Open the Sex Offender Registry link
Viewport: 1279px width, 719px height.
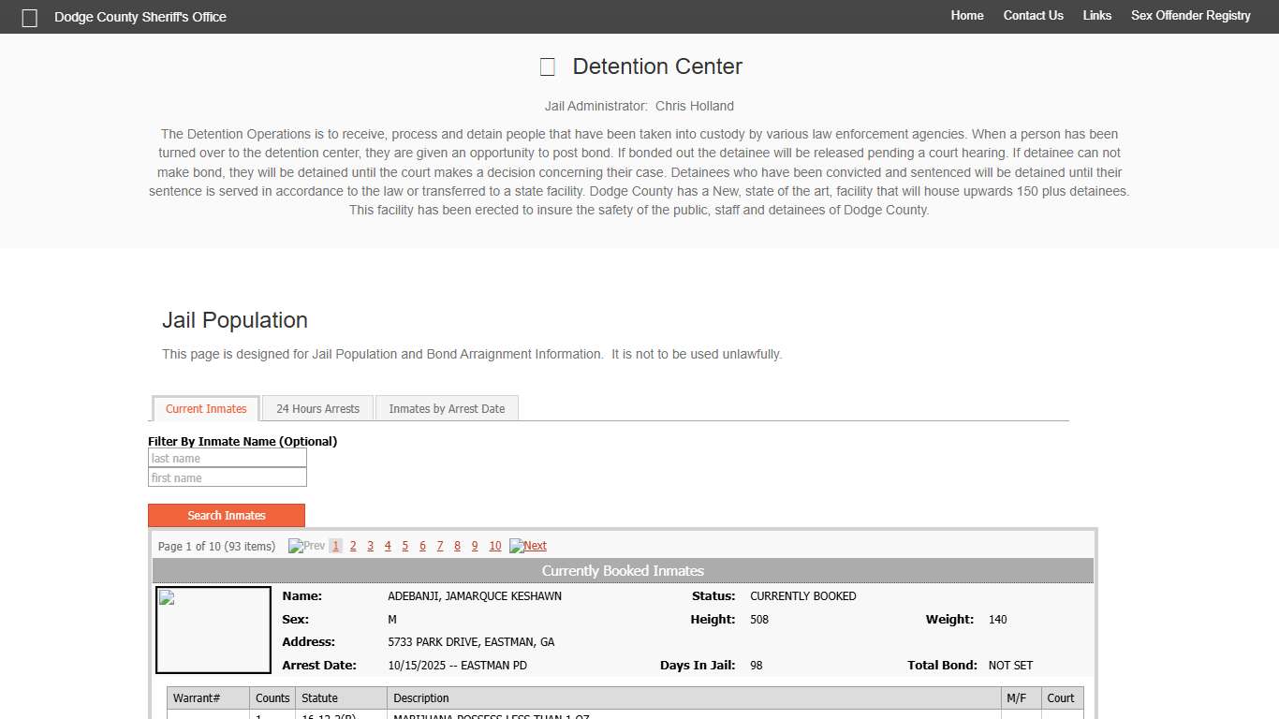[x=1190, y=16]
